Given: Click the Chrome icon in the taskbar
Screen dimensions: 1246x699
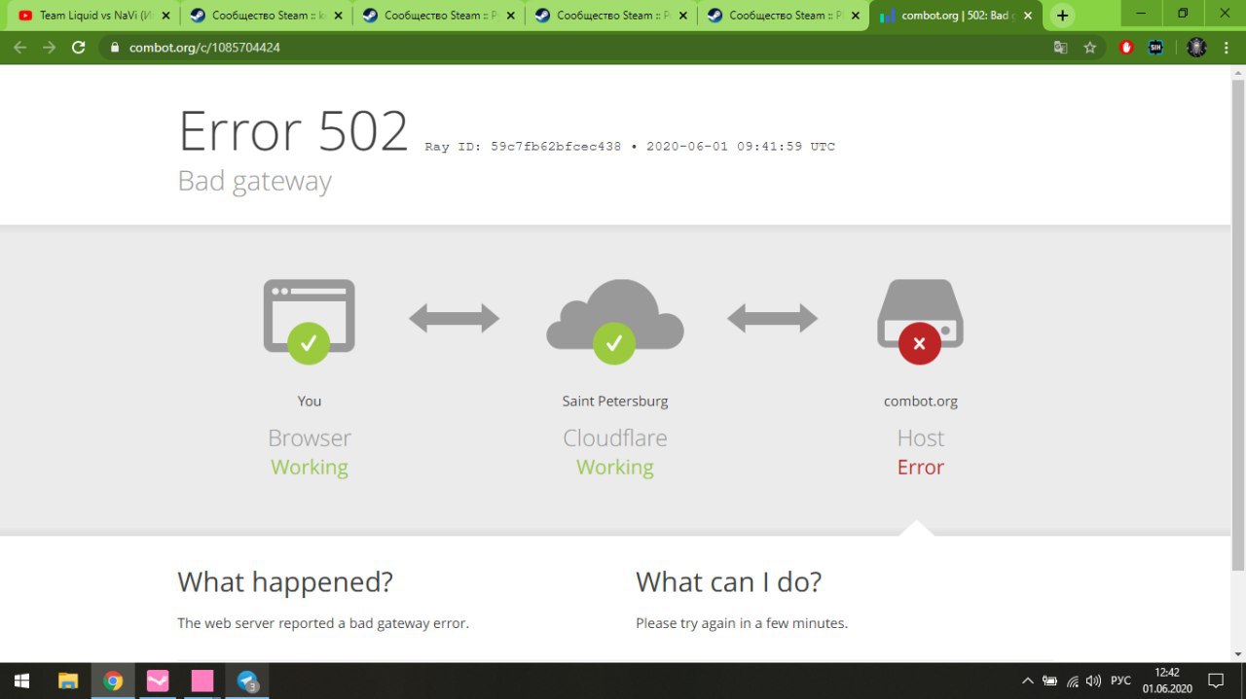Looking at the screenshot, I should [113, 681].
